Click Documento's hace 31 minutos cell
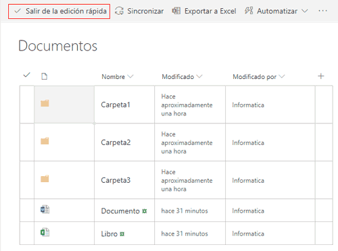Screen dimensions: 338x251 click(190, 211)
